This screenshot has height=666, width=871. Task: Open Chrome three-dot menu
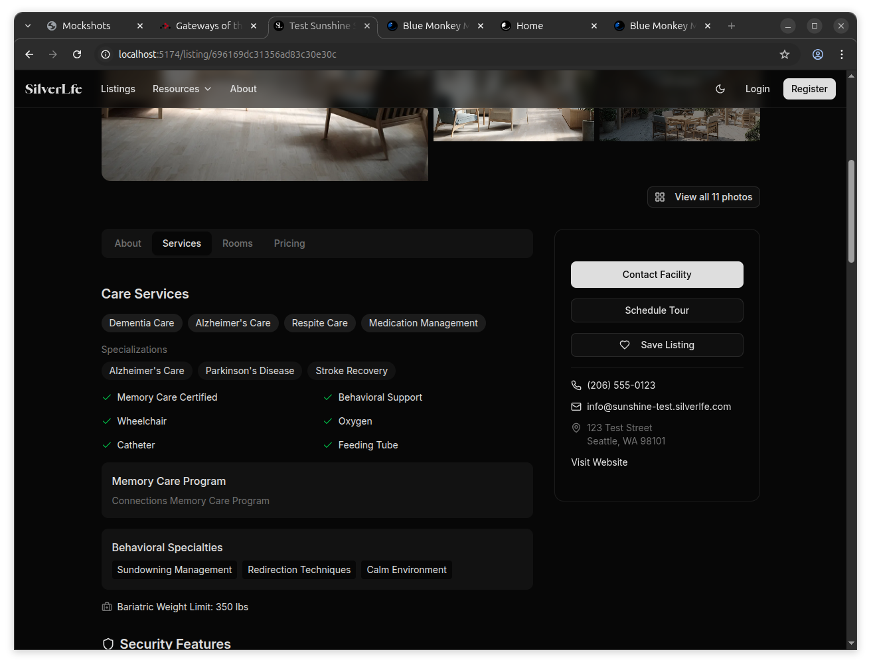842,54
